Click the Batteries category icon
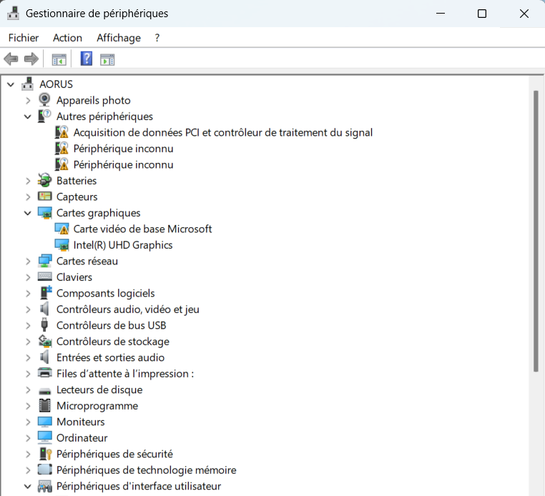This screenshot has width=545, height=496. click(x=44, y=181)
